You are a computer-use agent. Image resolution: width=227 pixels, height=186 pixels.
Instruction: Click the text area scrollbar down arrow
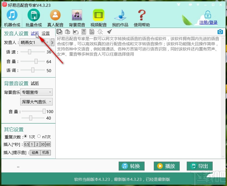point(223,156)
